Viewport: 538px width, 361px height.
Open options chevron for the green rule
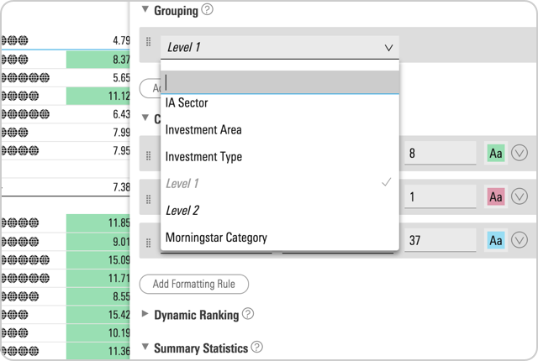pos(519,153)
